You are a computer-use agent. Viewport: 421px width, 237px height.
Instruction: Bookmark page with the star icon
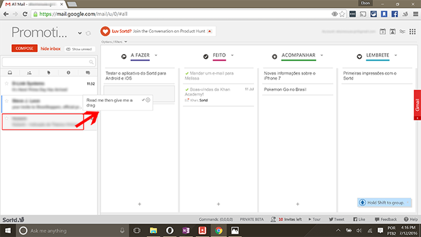click(x=342, y=14)
